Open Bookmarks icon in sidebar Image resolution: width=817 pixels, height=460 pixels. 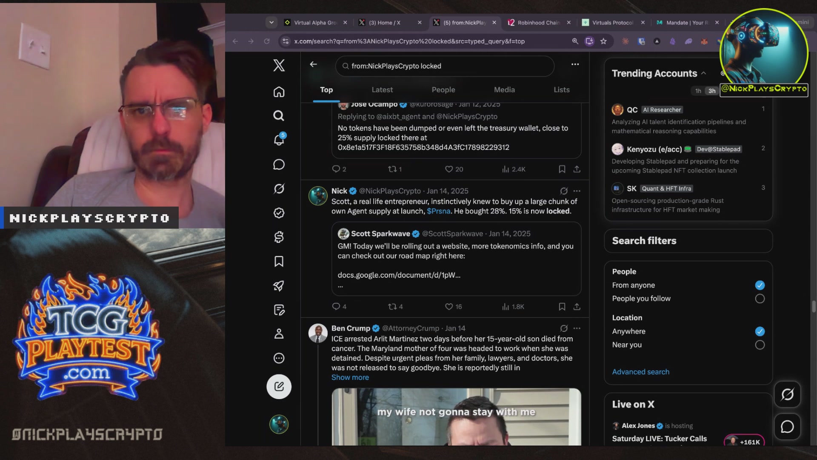(x=279, y=262)
